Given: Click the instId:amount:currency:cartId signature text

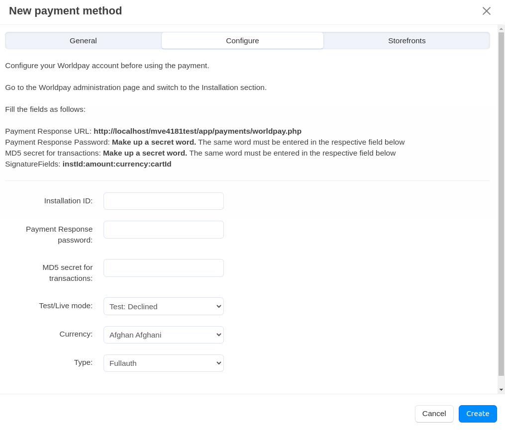Looking at the screenshot, I should (117, 164).
